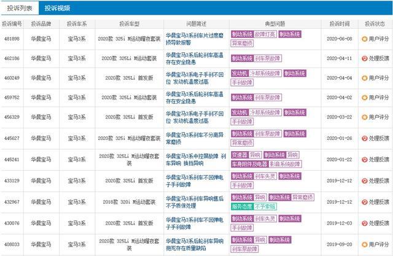Click the 不予索赔 tag

265,207
